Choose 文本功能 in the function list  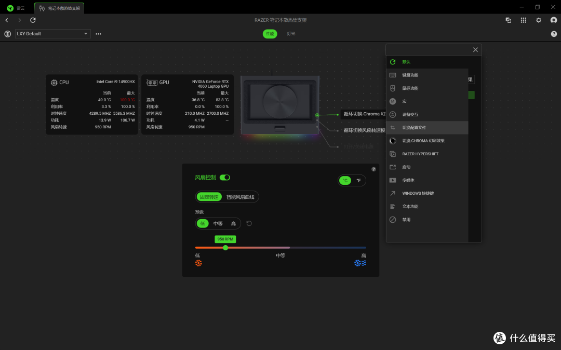coord(427,206)
